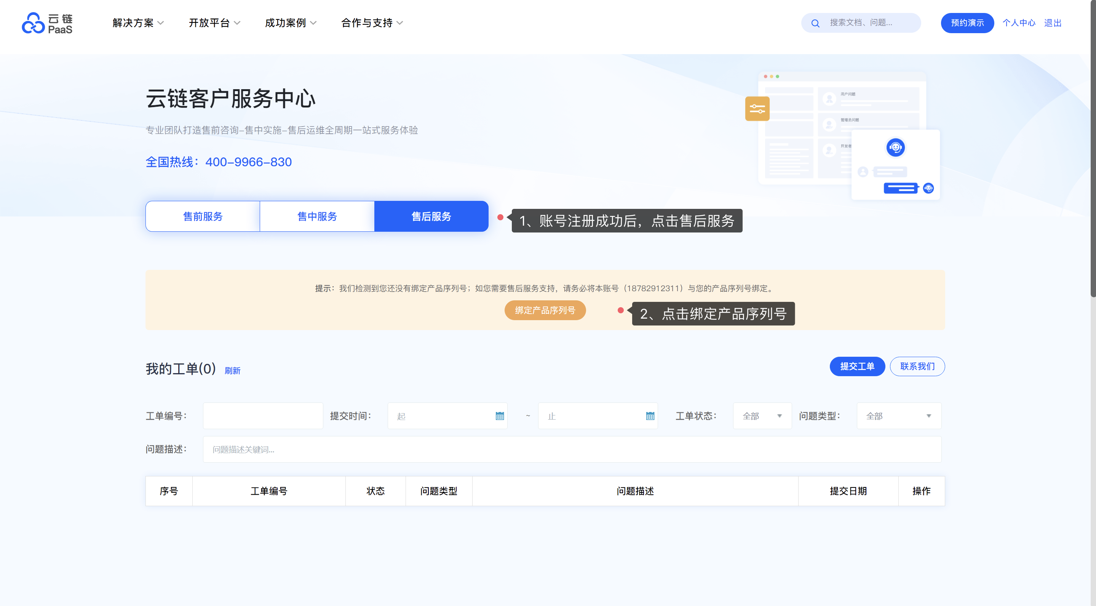The image size is (1096, 606).
Task: Open the 问题类型 dropdown
Action: click(898, 416)
